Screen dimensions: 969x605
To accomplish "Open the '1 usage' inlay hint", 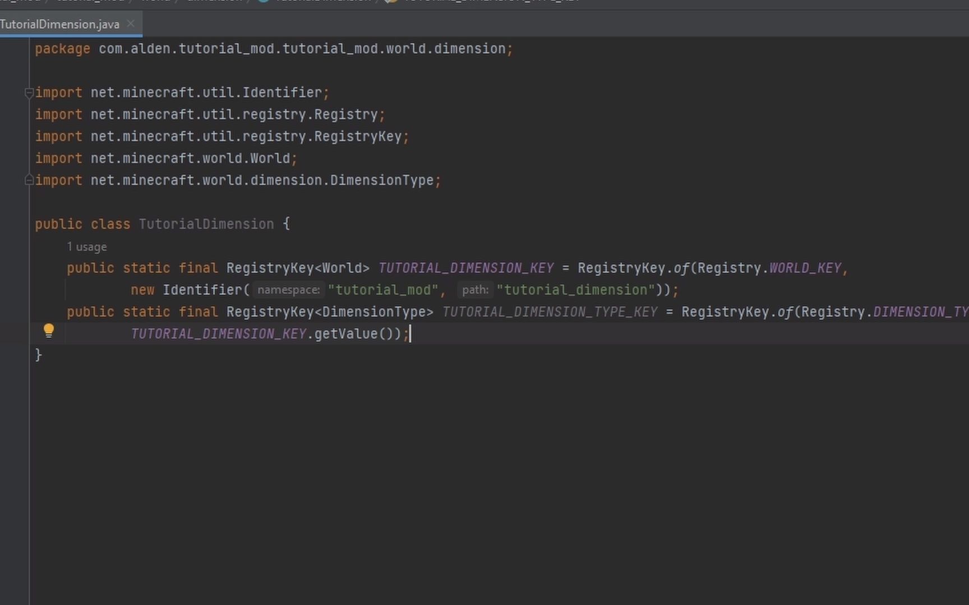I will pos(86,247).
